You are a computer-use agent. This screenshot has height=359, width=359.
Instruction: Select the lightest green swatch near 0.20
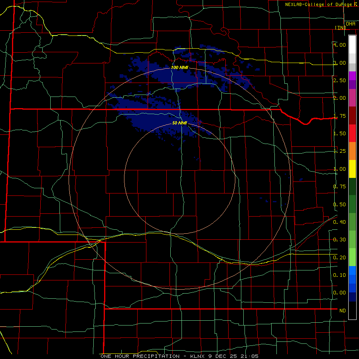pyautogui.click(x=352, y=257)
